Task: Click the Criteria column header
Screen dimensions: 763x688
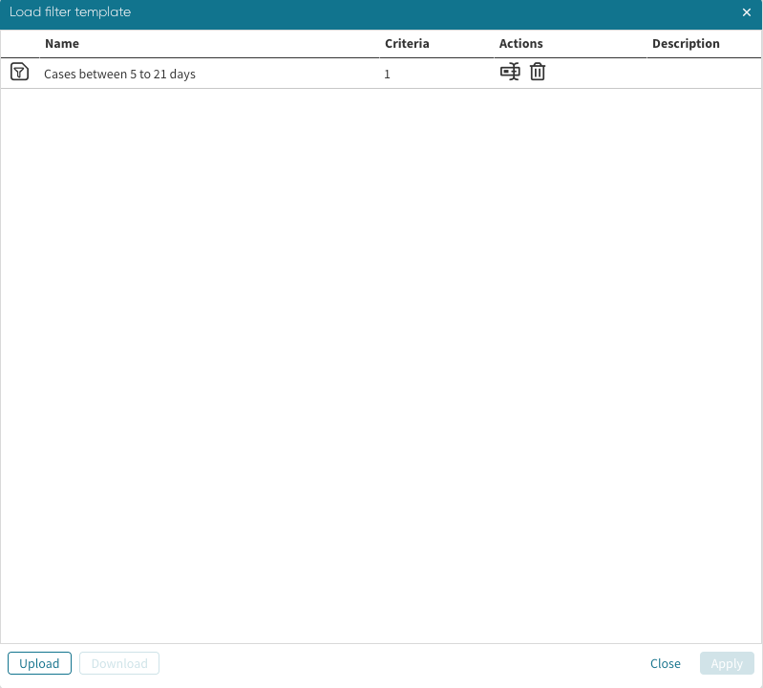Action: point(407,44)
